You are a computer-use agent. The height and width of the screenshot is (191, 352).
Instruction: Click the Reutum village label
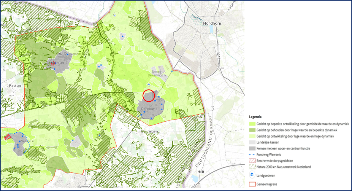[x=15, y=85]
